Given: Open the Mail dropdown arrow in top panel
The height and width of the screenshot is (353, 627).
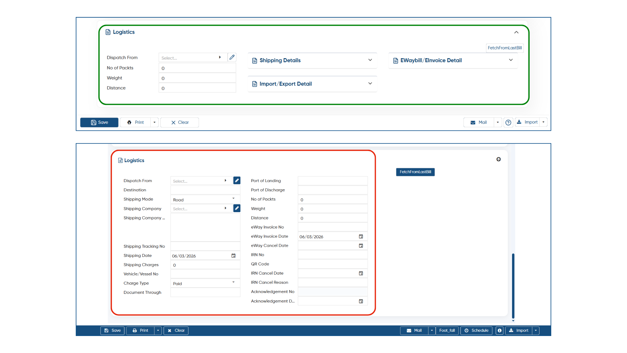Looking at the screenshot, I should point(498,122).
